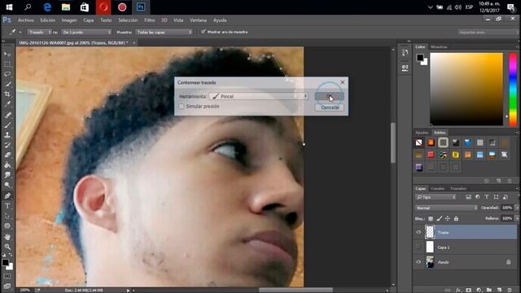Lock position move icon in Layers
The width and height of the screenshot is (521, 293).
448,219
